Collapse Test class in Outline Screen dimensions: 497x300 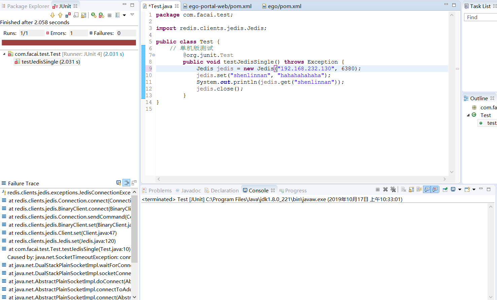pyautogui.click(x=468, y=115)
